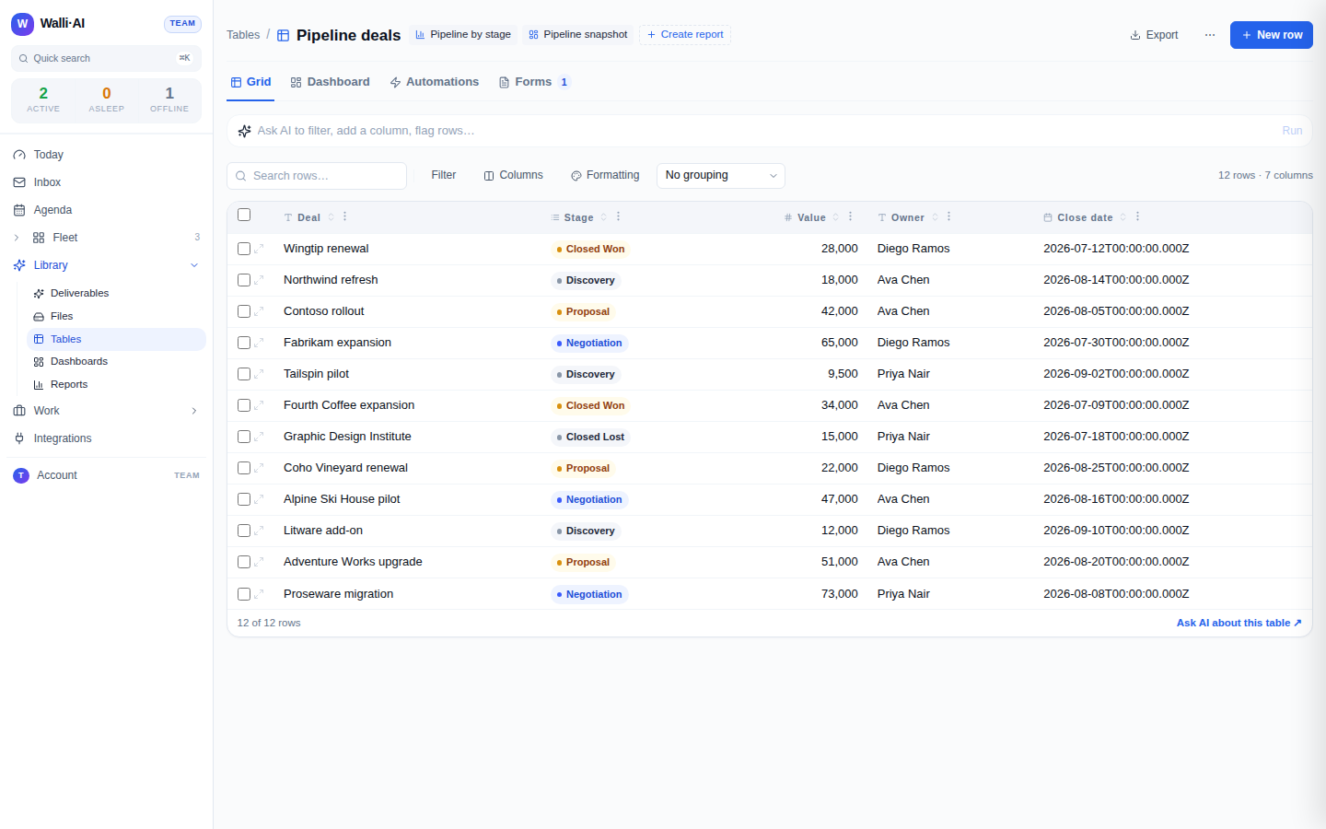Select Tables in the Library sidebar
This screenshot has height=829, width=1326.
[116, 339]
